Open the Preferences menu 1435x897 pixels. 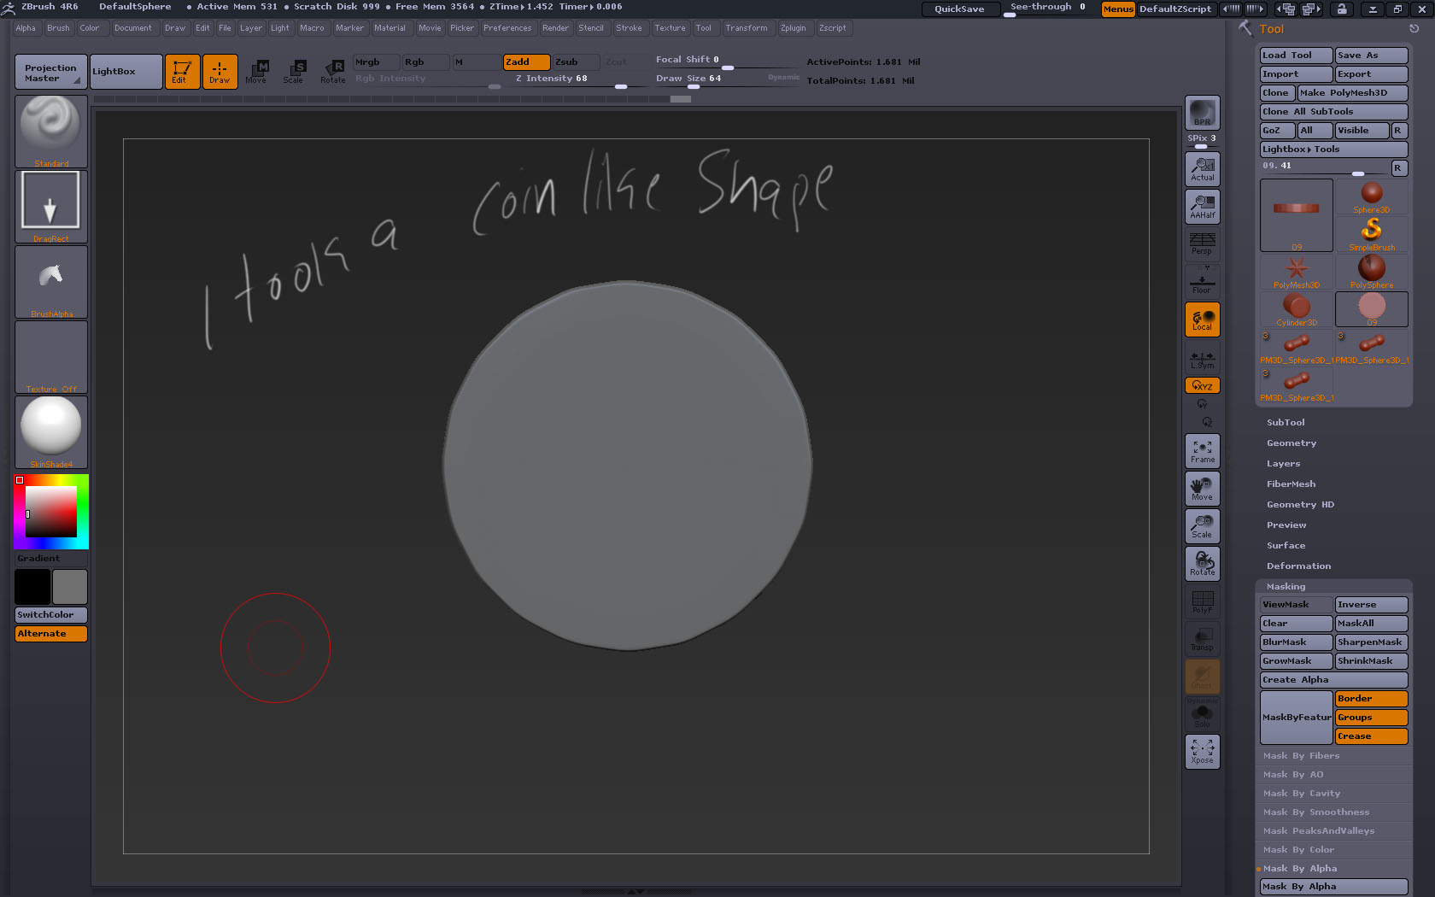[507, 28]
